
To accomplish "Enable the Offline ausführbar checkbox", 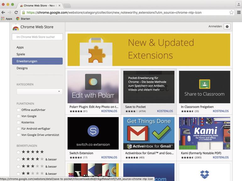I will coord(19,110).
